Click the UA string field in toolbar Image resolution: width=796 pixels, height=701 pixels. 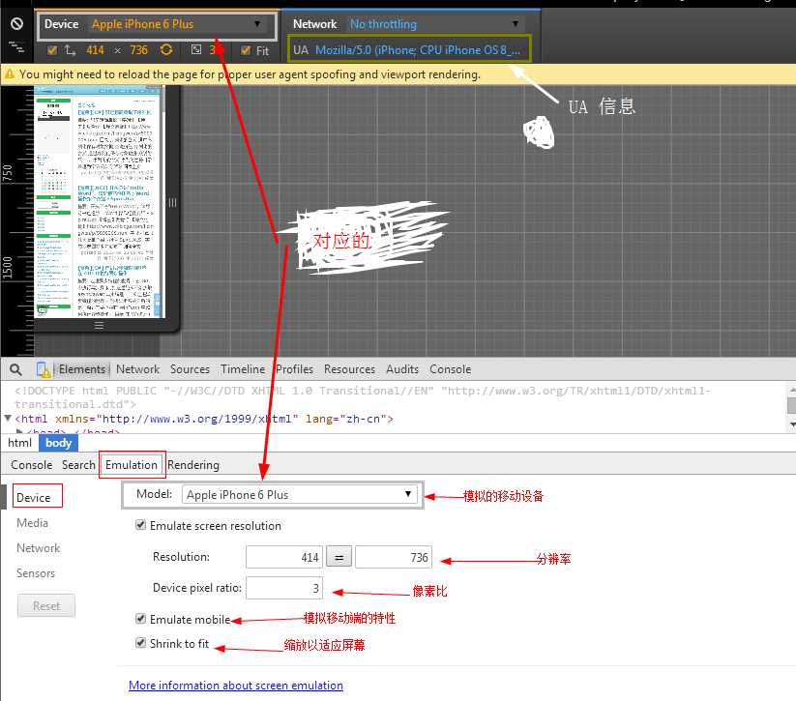[417, 49]
